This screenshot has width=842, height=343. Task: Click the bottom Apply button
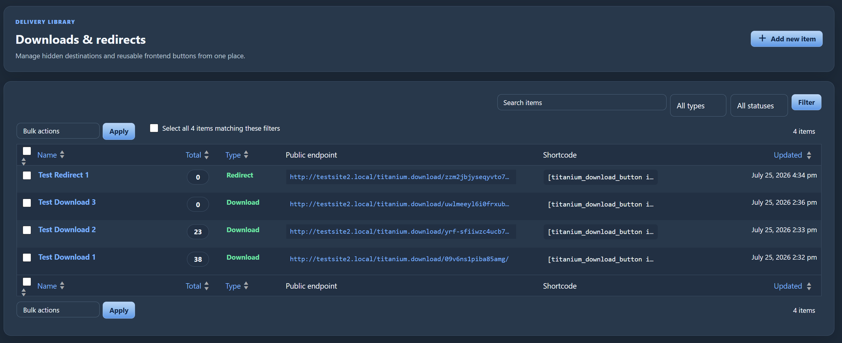(x=119, y=310)
